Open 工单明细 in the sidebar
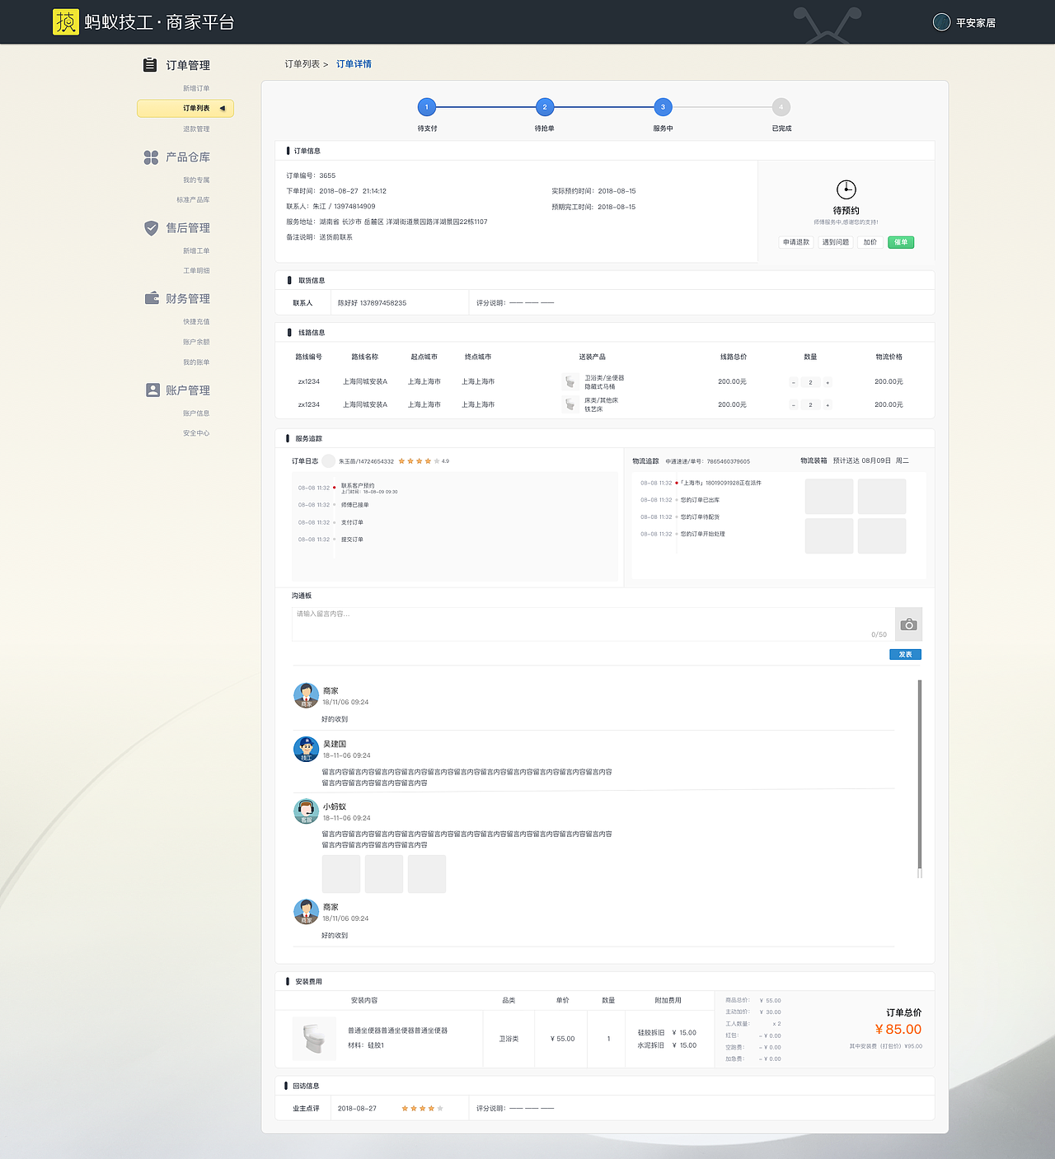The height and width of the screenshot is (1159, 1055). point(196,271)
